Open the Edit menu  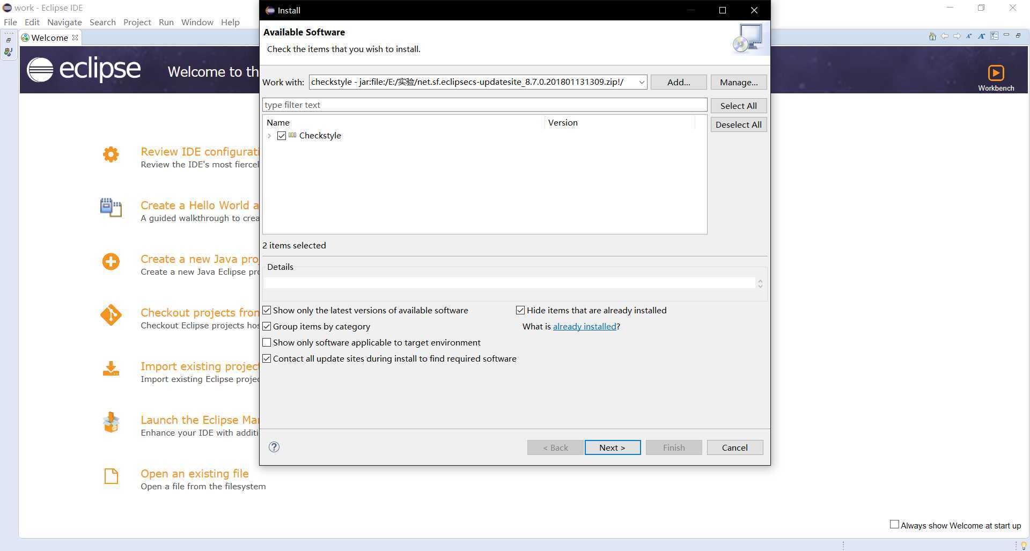coord(32,22)
